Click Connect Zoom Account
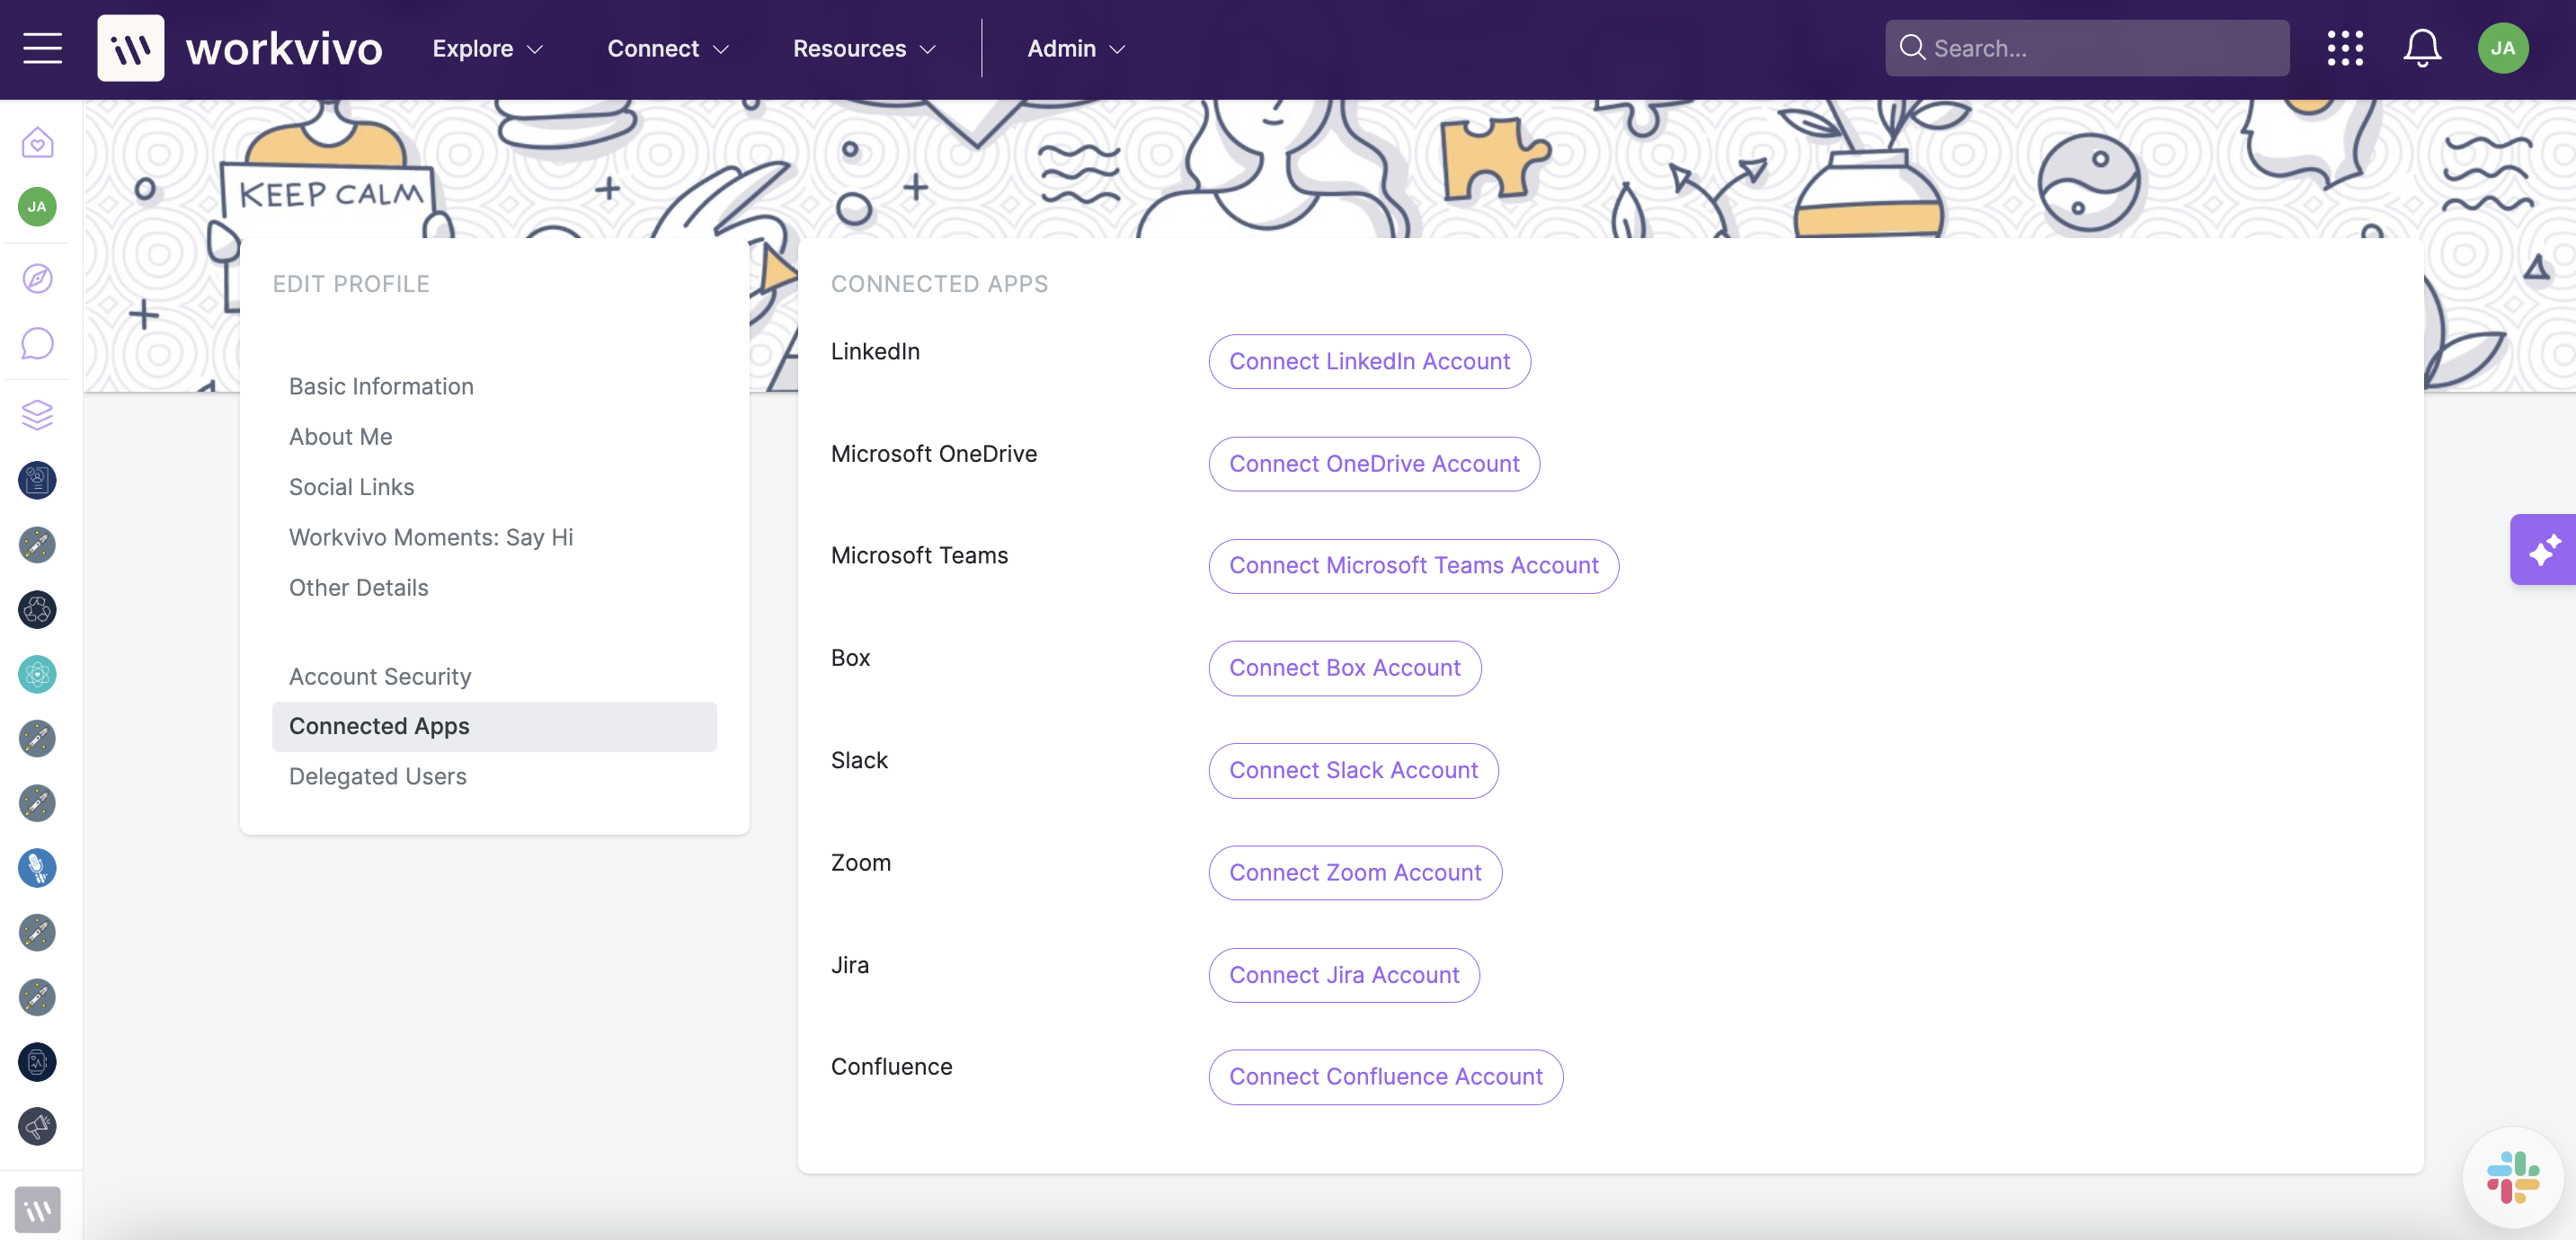Viewport: 2576px width, 1240px height. click(1355, 872)
